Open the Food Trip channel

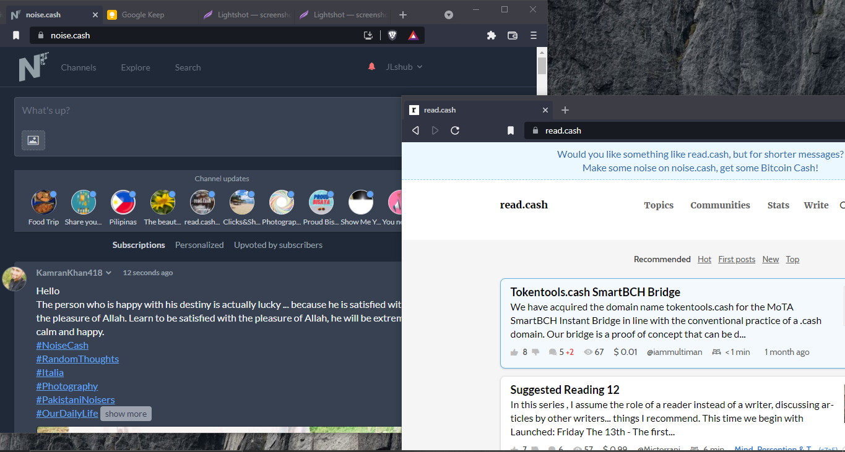coord(43,208)
